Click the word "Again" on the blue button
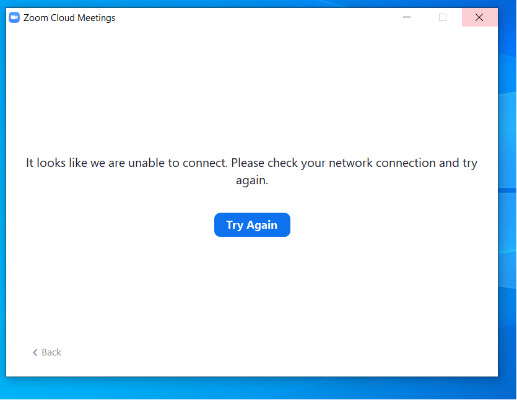 262,225
